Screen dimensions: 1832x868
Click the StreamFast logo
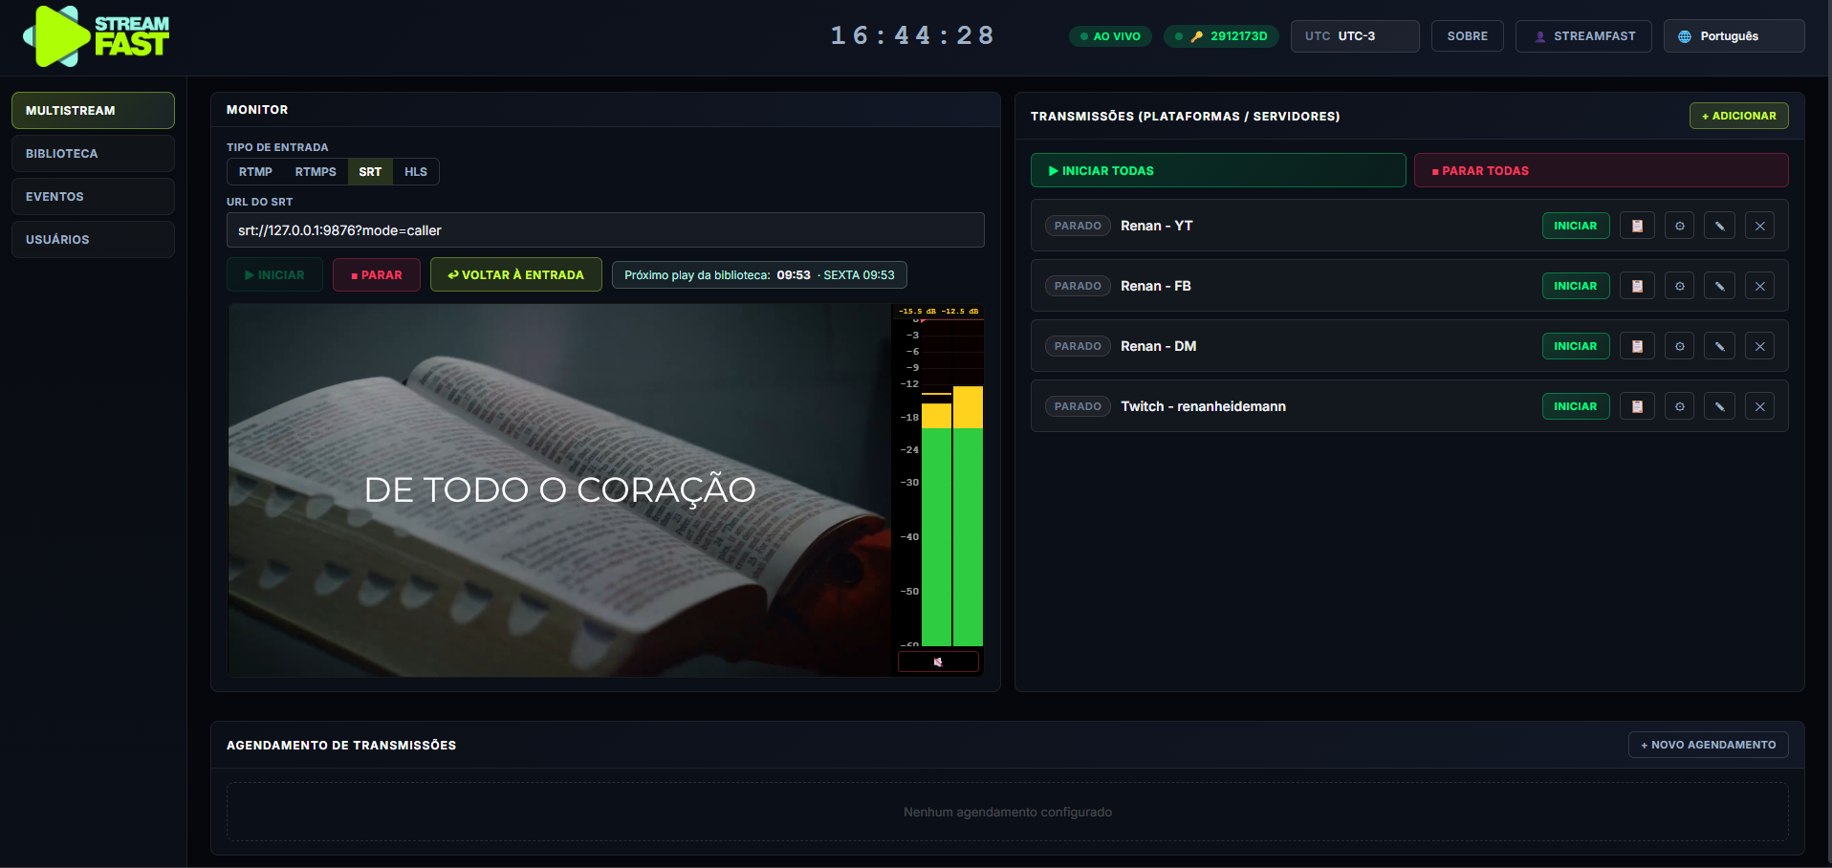pyautogui.click(x=96, y=36)
